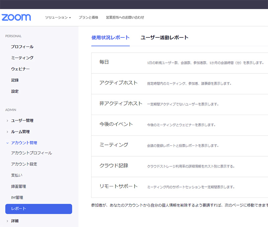The width and height of the screenshot is (268, 227).
Task: Open the クラウド記録 report
Action: point(114,166)
